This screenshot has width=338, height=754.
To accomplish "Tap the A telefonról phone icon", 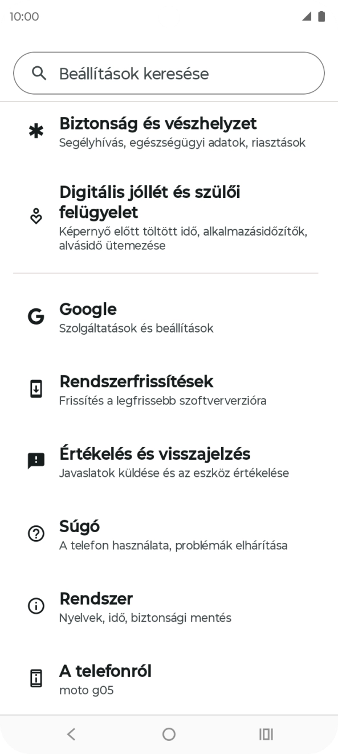I will coord(36,678).
